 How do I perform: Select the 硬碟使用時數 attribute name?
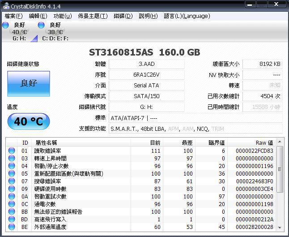[x=50, y=189]
